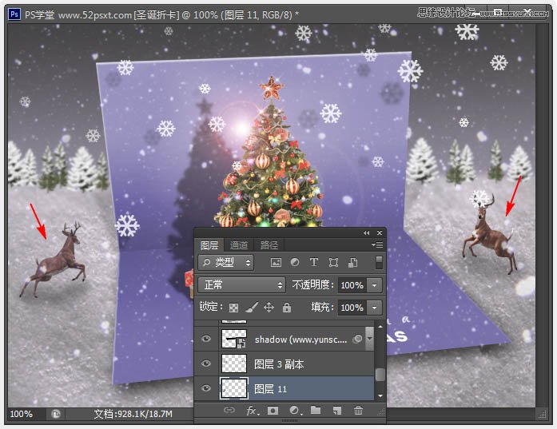Create new fill or adjustment layer icon
This screenshot has height=429, width=557.
296,411
